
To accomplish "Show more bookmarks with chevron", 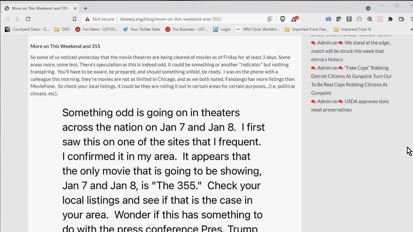I will pos(411,29).
